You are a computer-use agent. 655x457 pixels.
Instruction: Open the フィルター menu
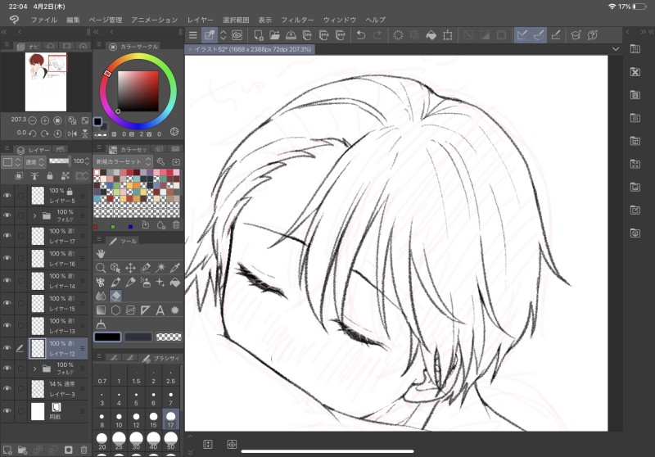click(x=297, y=20)
